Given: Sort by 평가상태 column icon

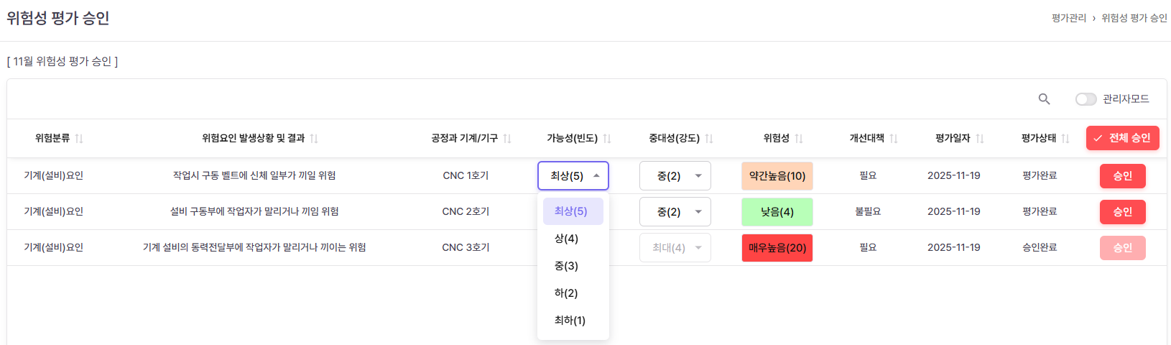Looking at the screenshot, I should [1065, 139].
